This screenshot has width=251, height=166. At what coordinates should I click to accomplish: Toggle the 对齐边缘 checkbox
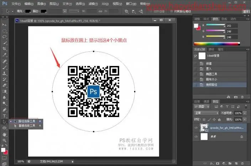150,11
